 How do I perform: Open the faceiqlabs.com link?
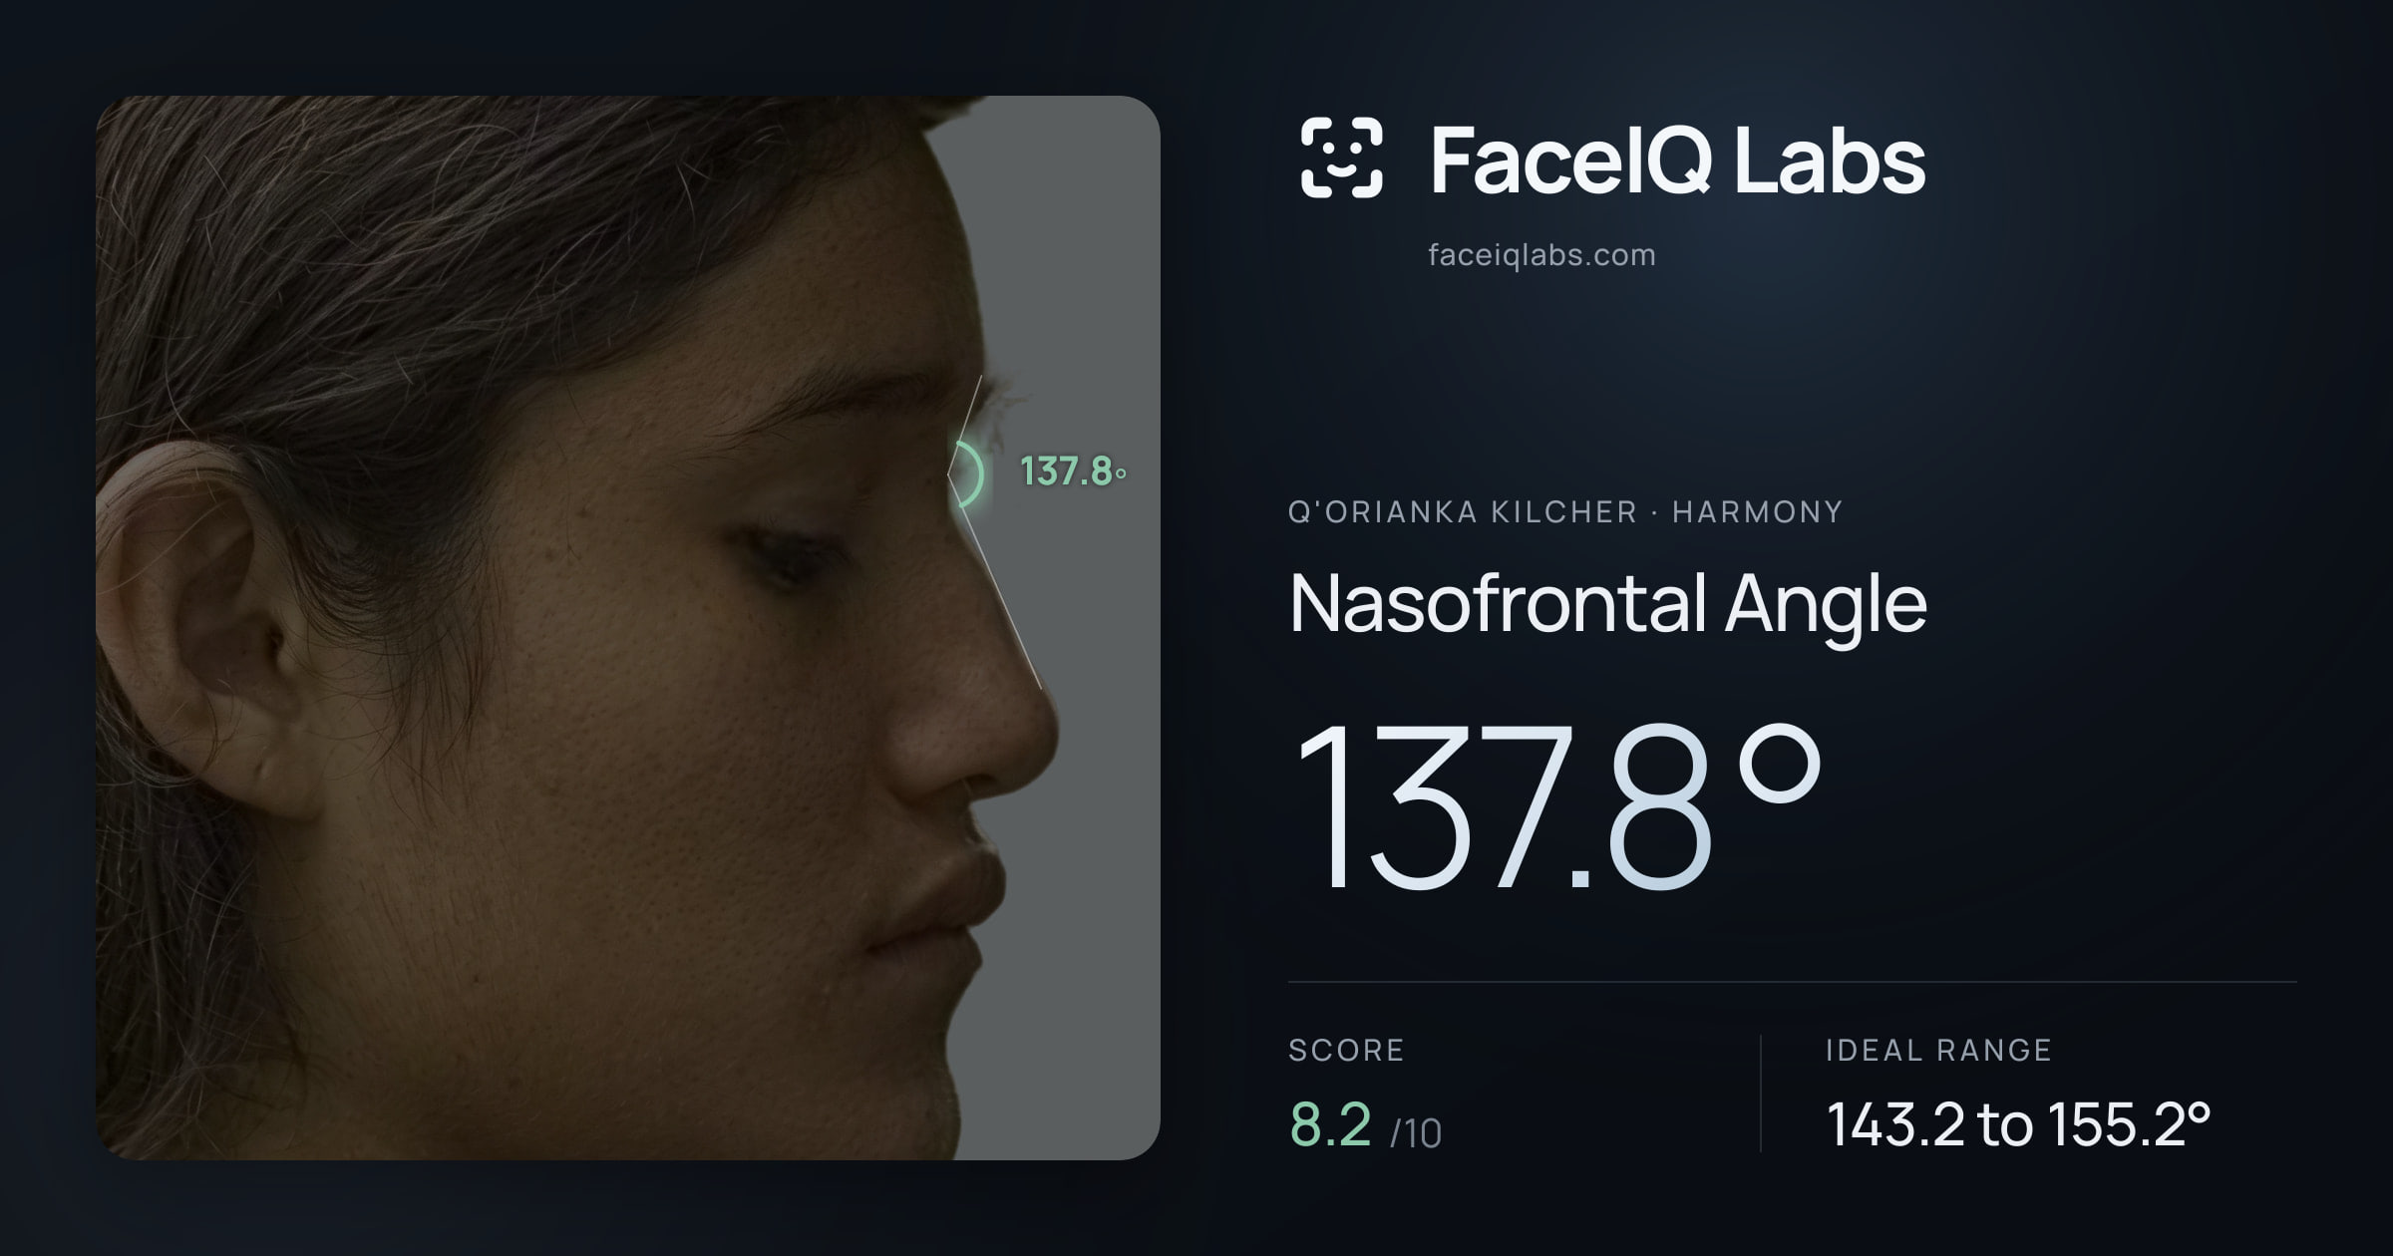(1541, 255)
